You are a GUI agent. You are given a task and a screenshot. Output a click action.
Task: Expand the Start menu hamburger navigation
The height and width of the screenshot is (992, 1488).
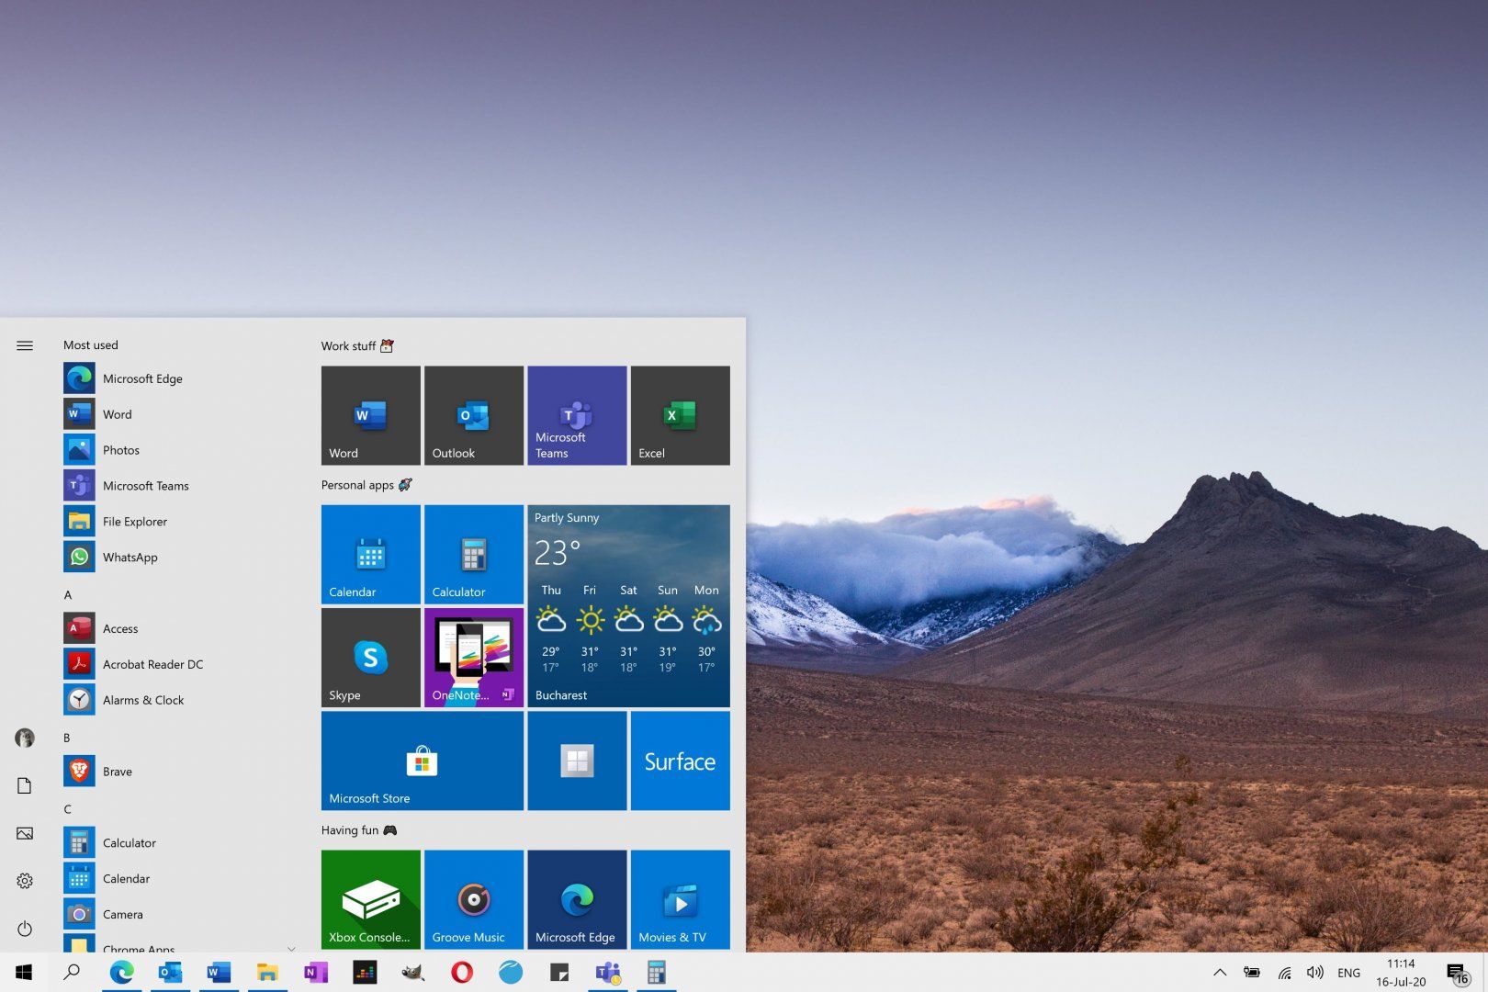pos(25,345)
